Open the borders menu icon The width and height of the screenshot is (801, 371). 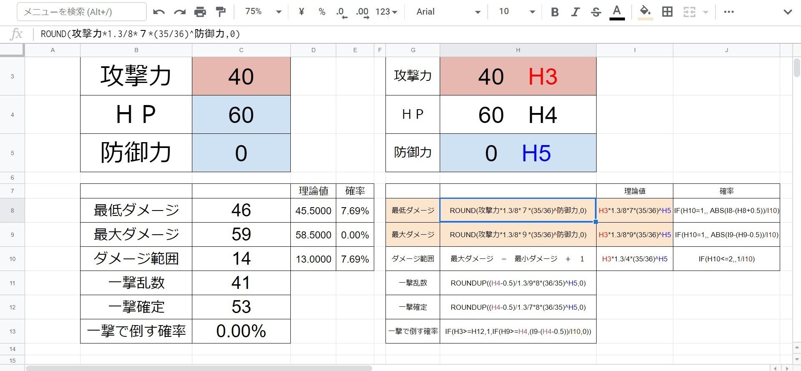coord(667,12)
